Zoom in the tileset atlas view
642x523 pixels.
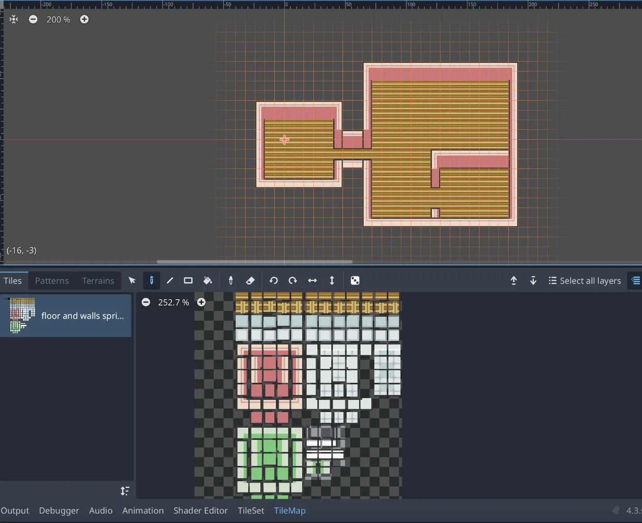tap(202, 302)
